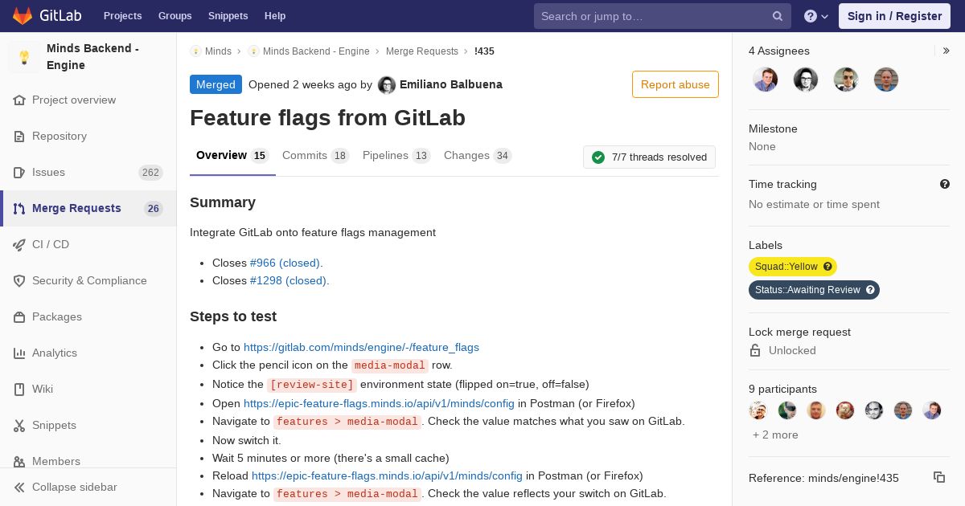Click the Minds breadcrumb link

[218, 51]
